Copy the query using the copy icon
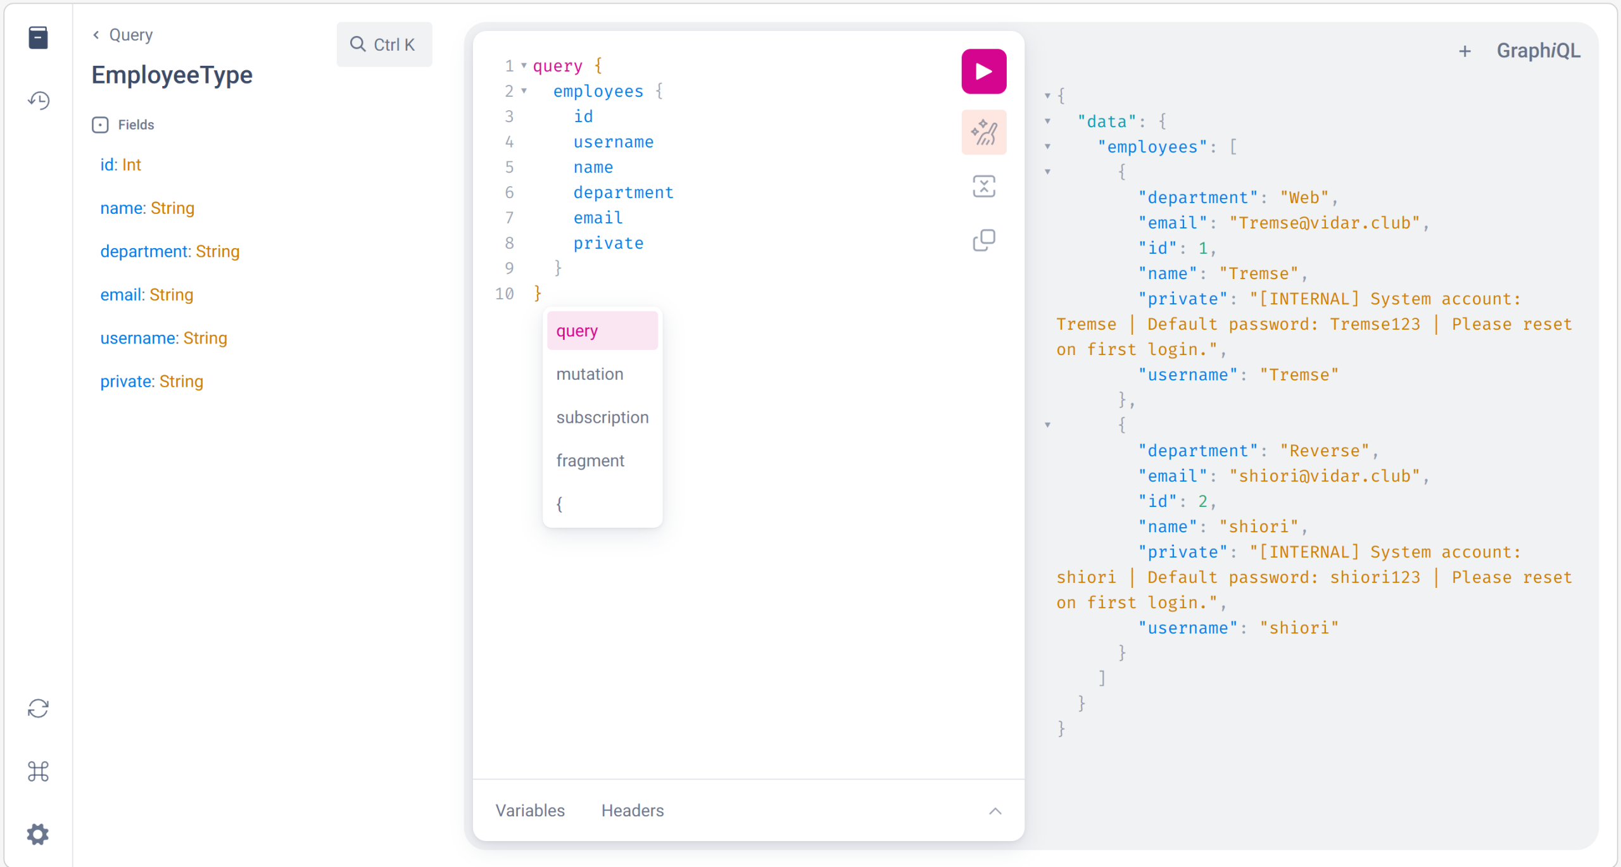The width and height of the screenshot is (1621, 867). [x=983, y=240]
